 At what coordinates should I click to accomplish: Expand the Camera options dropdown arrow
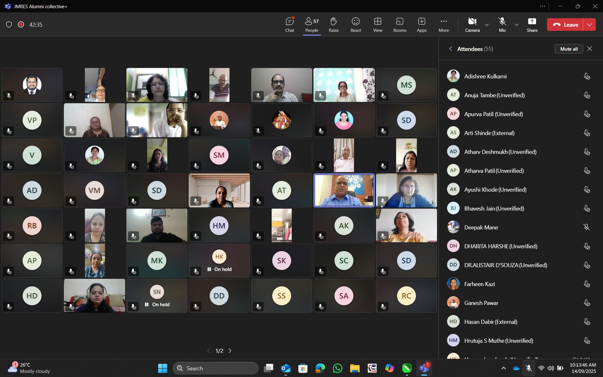(487, 25)
